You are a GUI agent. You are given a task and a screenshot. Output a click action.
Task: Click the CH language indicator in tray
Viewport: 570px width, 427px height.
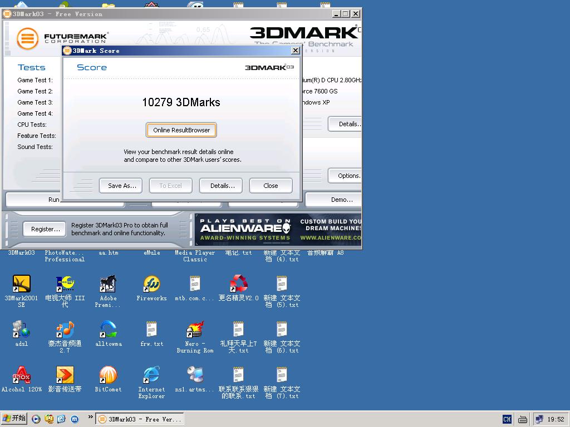click(507, 419)
